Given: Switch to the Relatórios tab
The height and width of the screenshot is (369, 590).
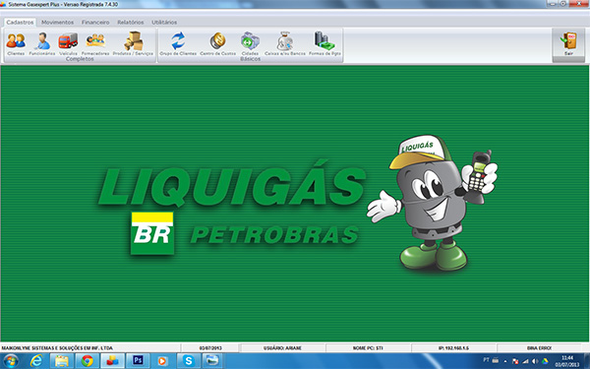Looking at the screenshot, I should point(131,23).
